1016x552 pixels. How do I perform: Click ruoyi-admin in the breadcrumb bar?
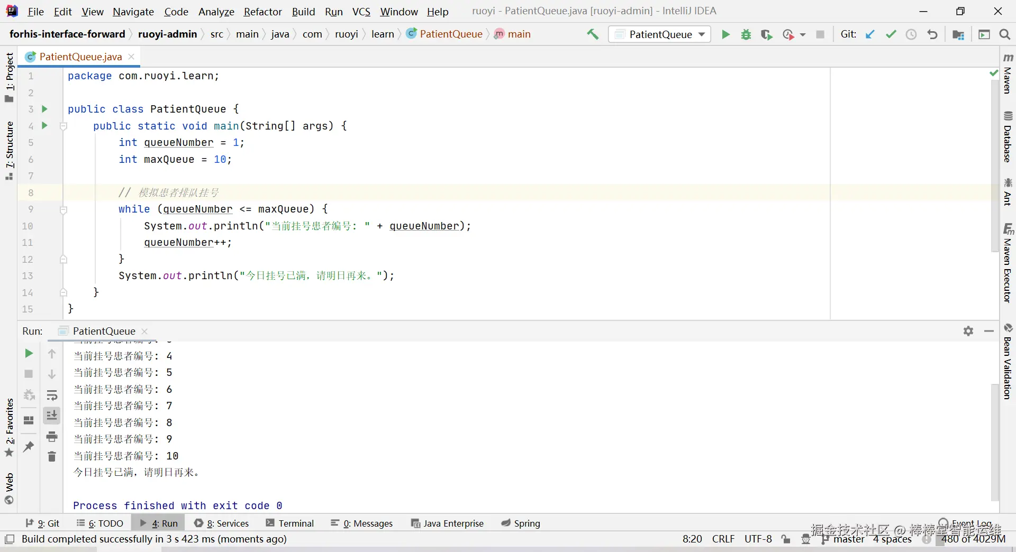168,34
